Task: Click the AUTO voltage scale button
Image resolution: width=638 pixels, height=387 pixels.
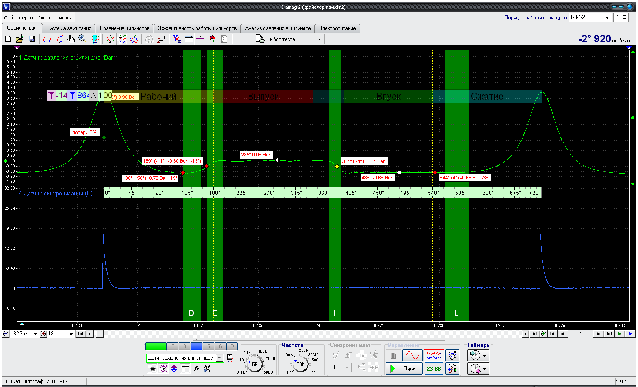Action: click(452, 355)
